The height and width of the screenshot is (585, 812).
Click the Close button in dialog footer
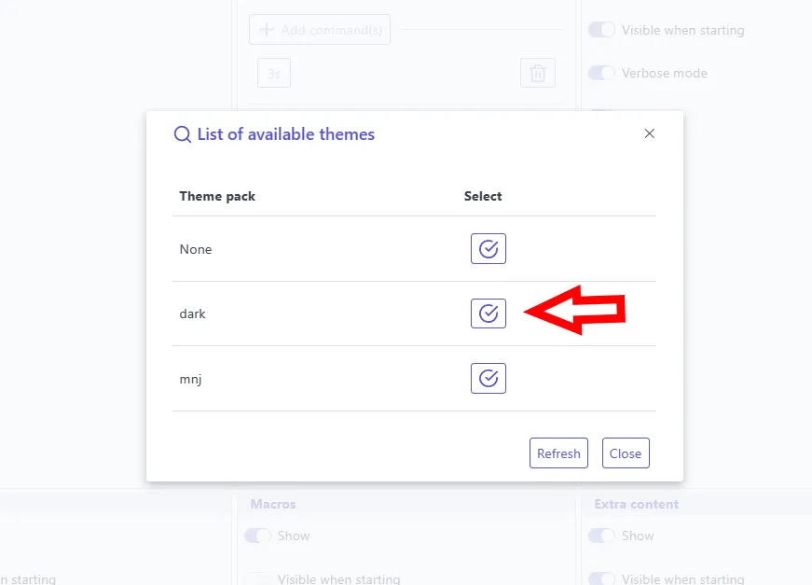tap(626, 453)
